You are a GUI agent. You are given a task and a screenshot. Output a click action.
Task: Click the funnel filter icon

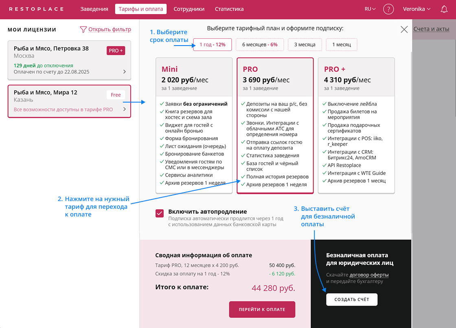[83, 29]
